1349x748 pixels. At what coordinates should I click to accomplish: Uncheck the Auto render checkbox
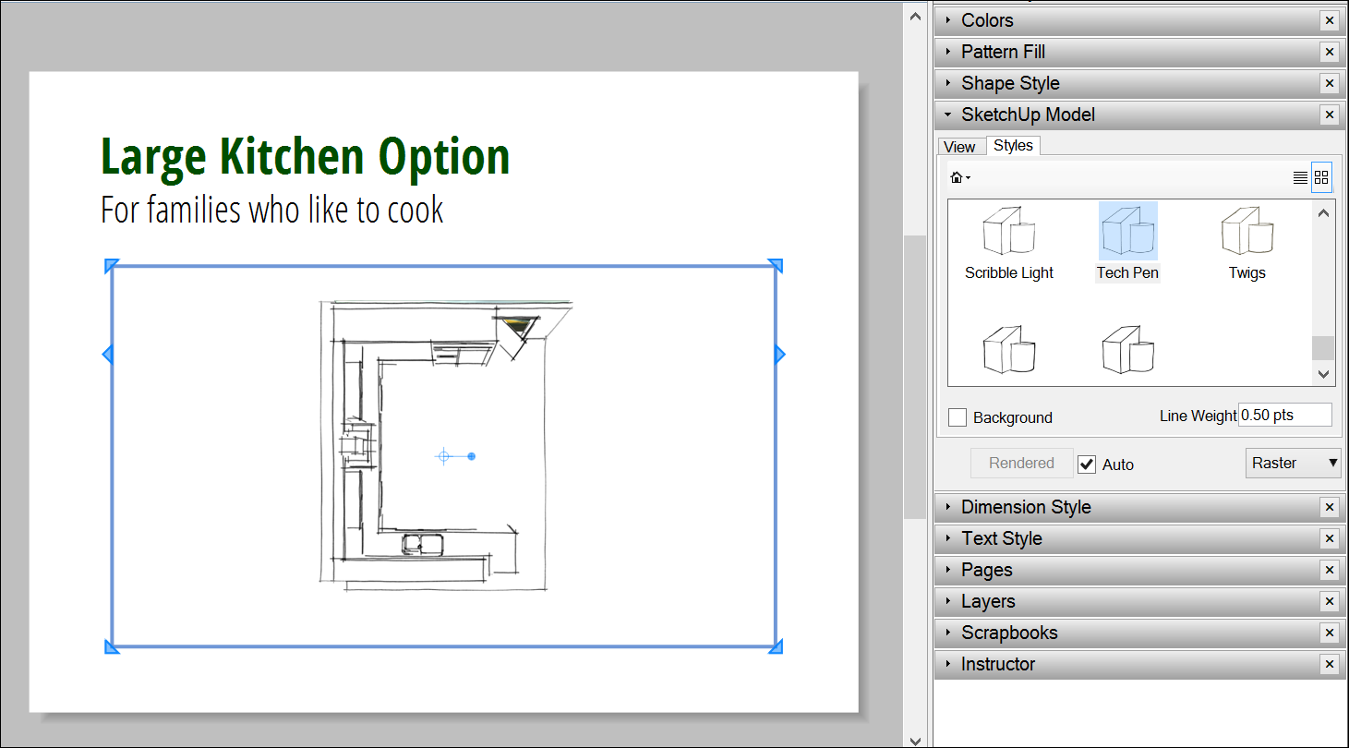1087,464
